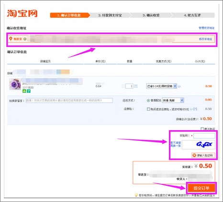Select the shipping address radio button
This screenshot has width=223, height=202.
coord(25,39)
